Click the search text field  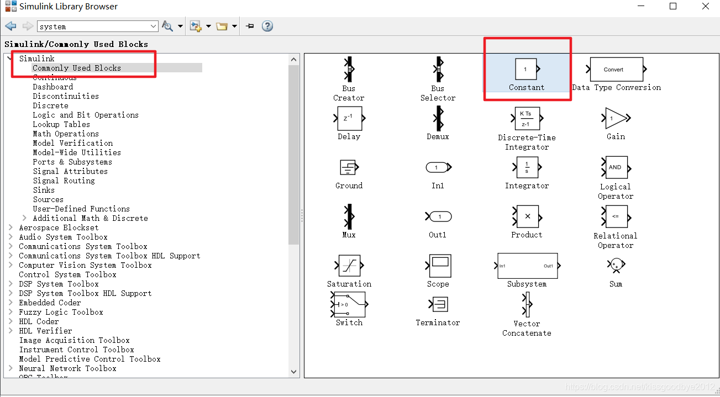[93, 27]
